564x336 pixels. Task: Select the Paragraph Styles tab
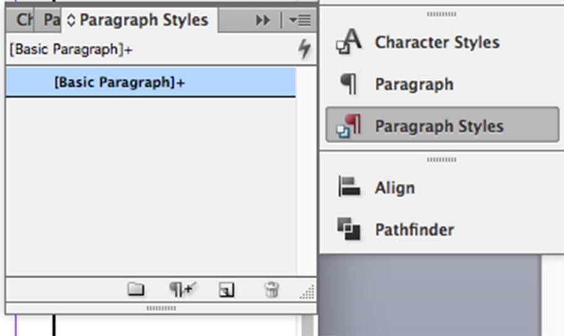144,20
